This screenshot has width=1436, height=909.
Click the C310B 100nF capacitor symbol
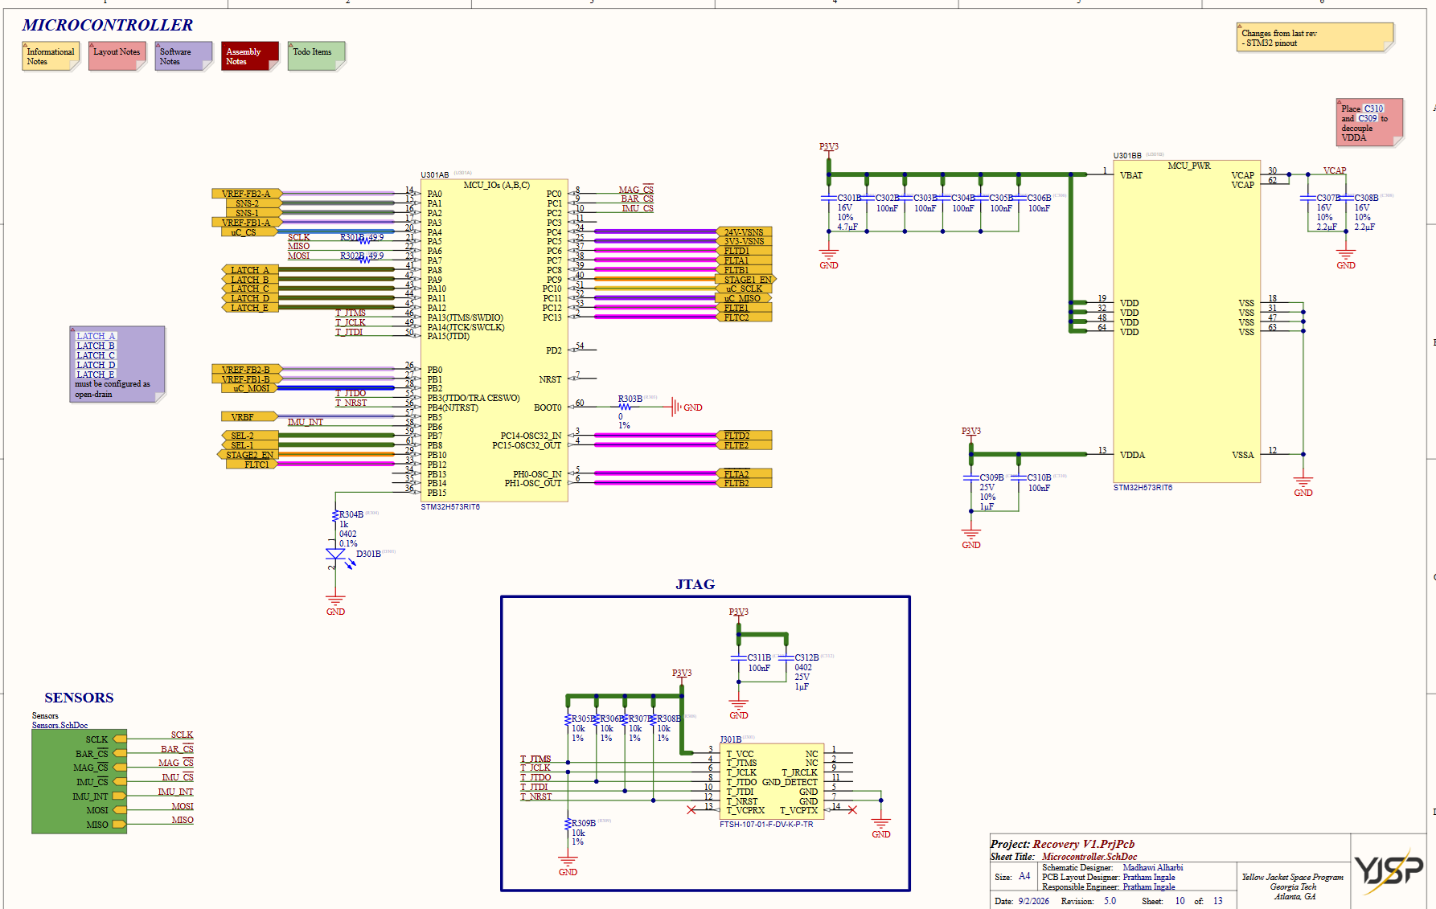click(1019, 477)
